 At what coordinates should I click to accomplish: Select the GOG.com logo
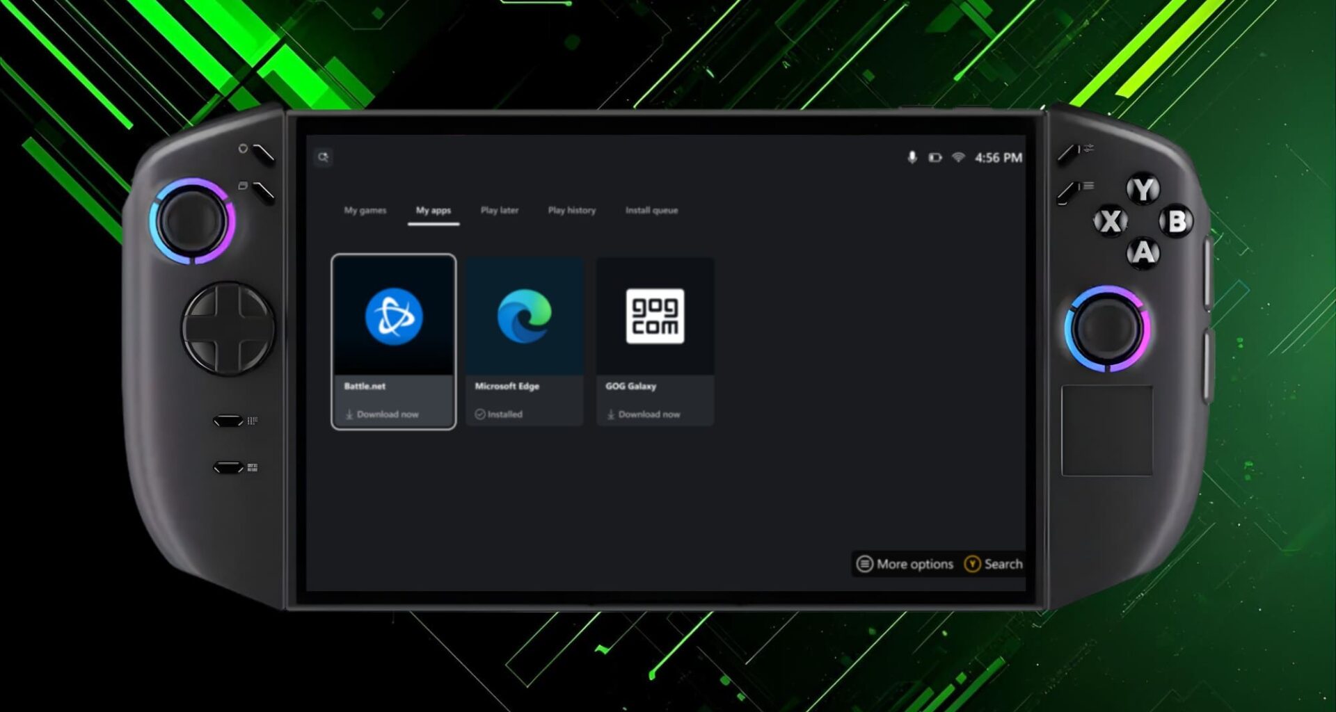click(x=654, y=314)
